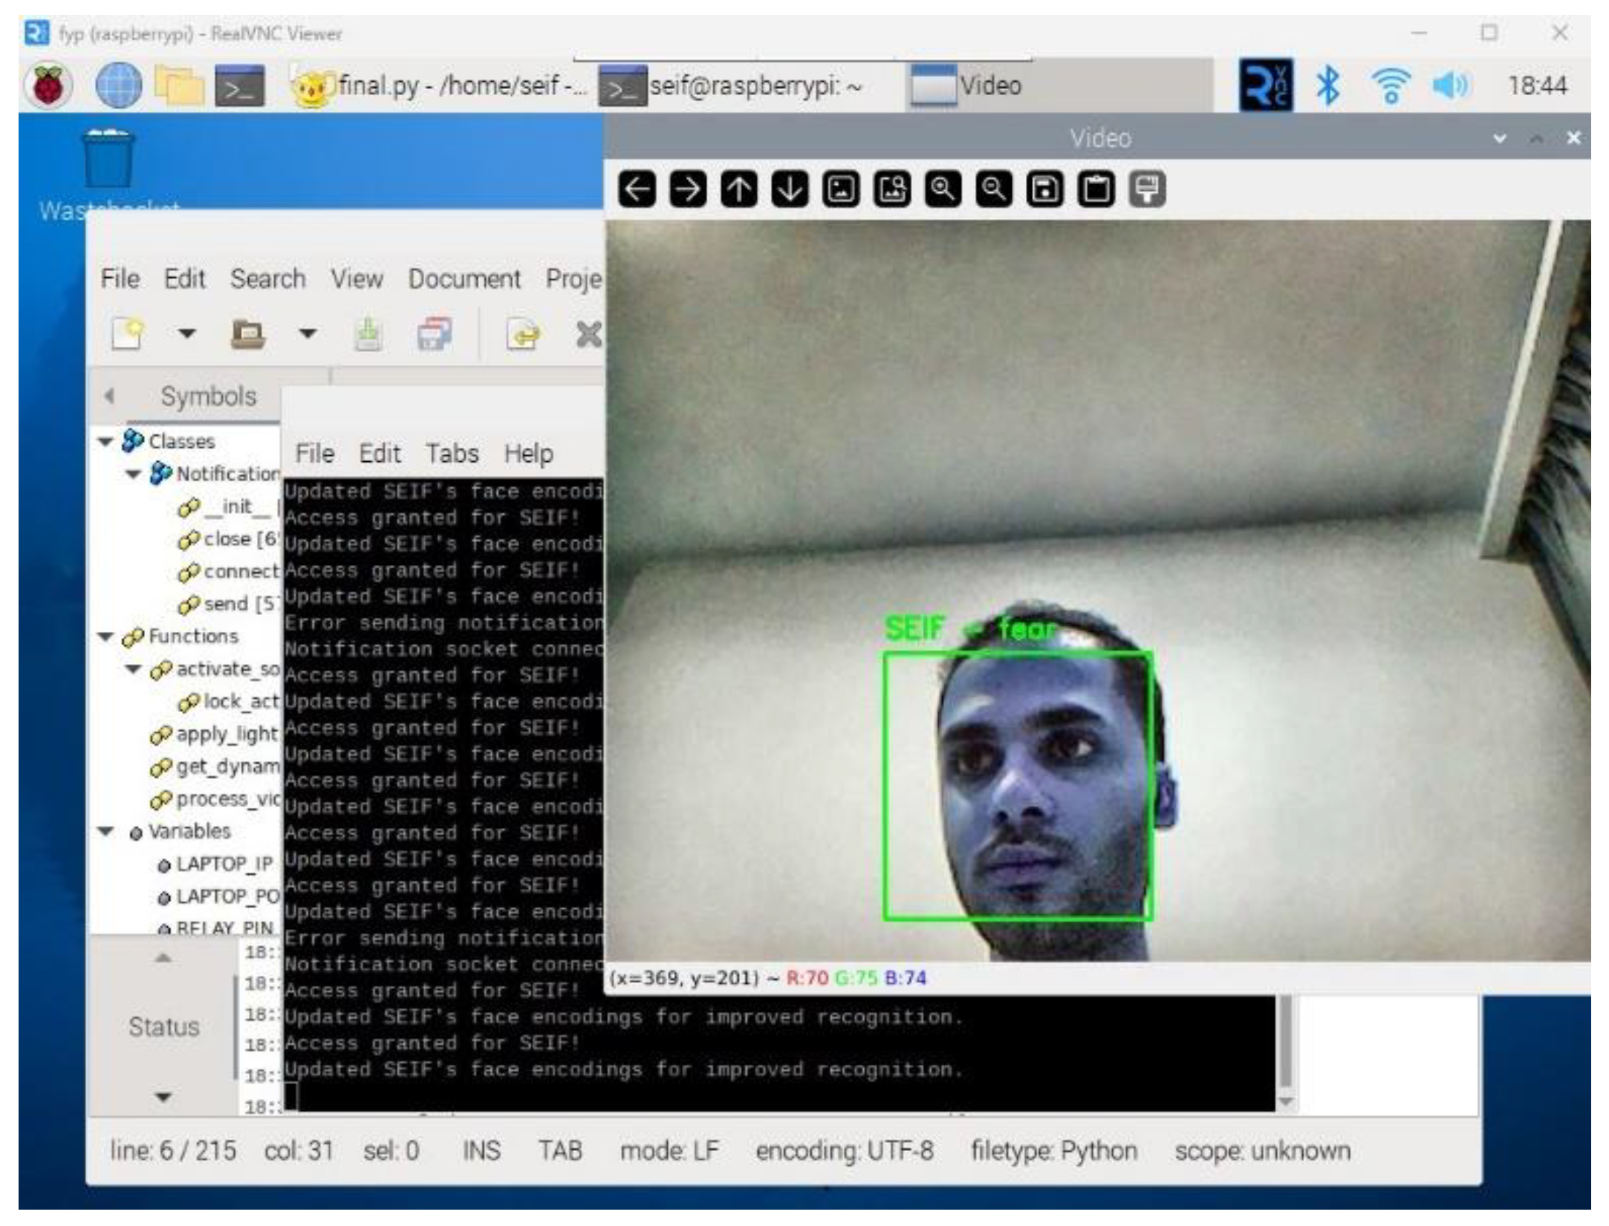
Task: Launch the web browser globe icon
Action: (x=118, y=85)
